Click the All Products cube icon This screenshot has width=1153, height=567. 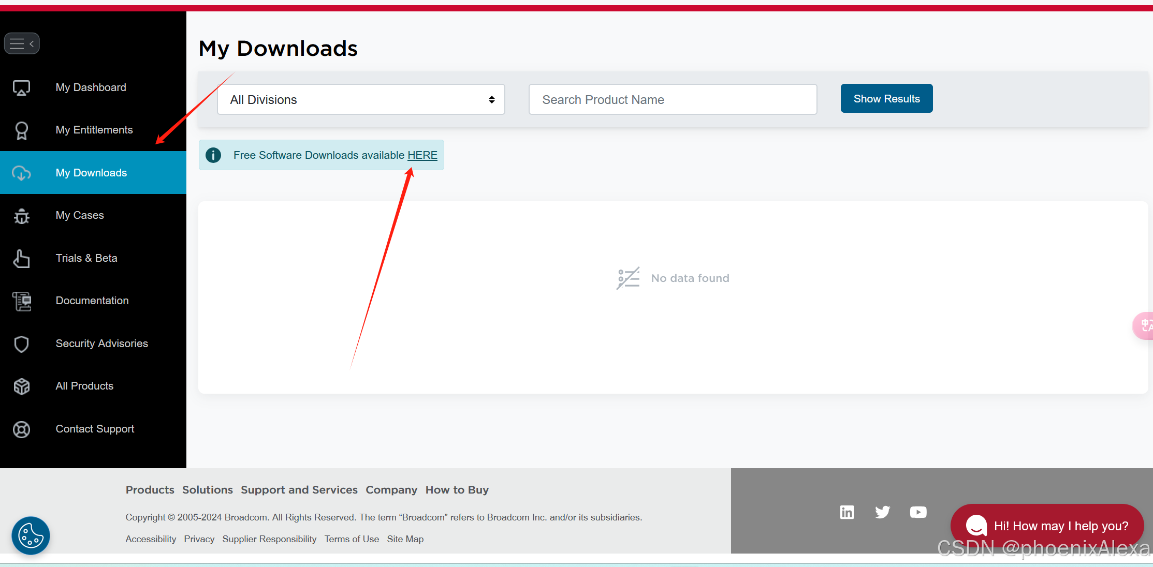tap(21, 386)
